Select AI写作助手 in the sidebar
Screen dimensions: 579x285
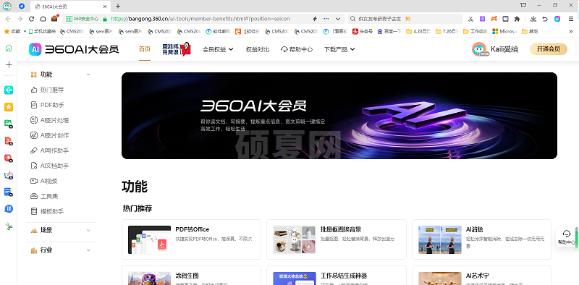coord(49,150)
